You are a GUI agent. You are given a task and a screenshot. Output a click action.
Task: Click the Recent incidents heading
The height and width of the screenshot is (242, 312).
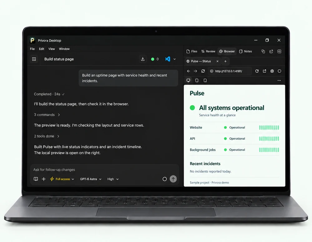tap(205, 164)
